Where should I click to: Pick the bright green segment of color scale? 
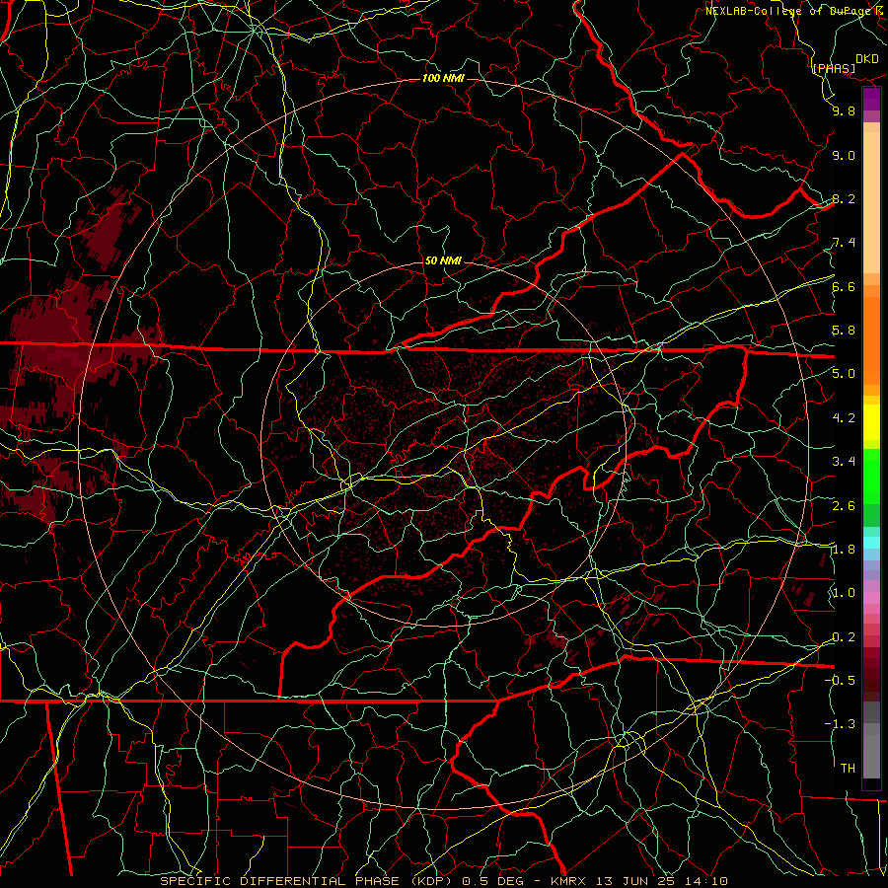(871, 478)
